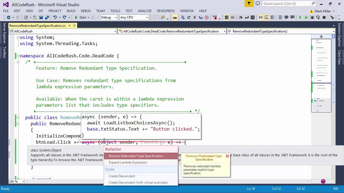Open the 100 % zoom dropdown
This screenshot has height=193, width=344.
(17, 181)
